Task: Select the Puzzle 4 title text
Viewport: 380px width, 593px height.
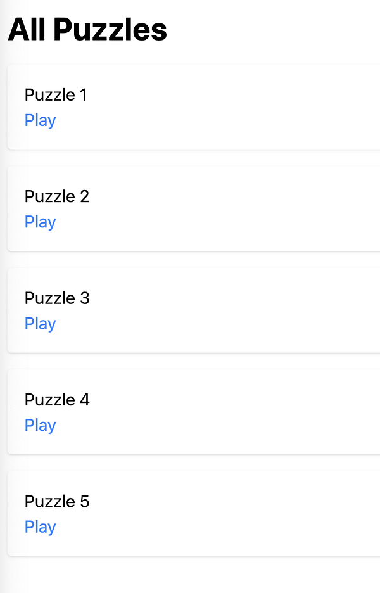Action: point(57,400)
